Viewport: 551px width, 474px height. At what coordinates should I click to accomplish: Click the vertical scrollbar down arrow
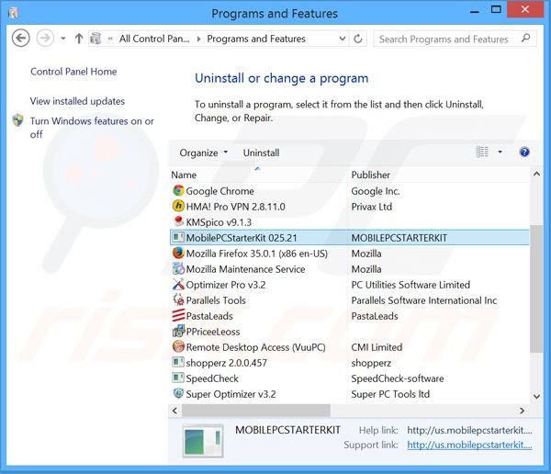pos(536,396)
